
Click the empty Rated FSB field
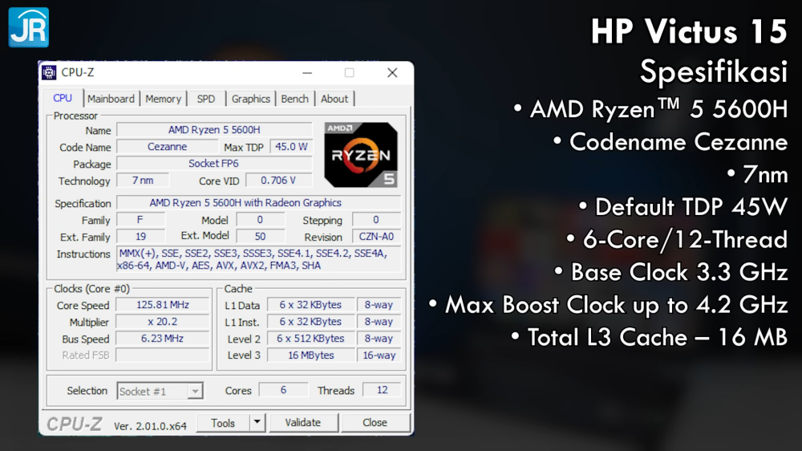162,356
